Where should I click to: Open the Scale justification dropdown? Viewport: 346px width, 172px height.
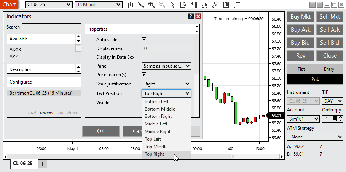point(166,84)
